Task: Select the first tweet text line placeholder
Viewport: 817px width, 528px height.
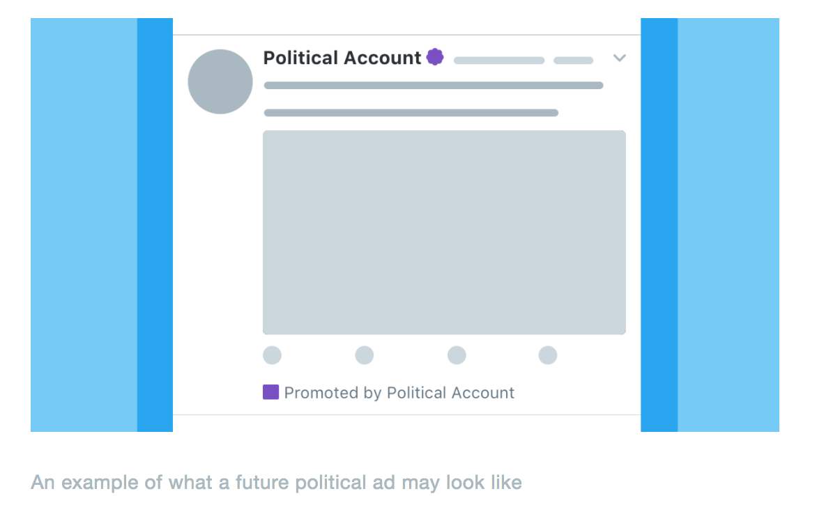Action: point(433,86)
